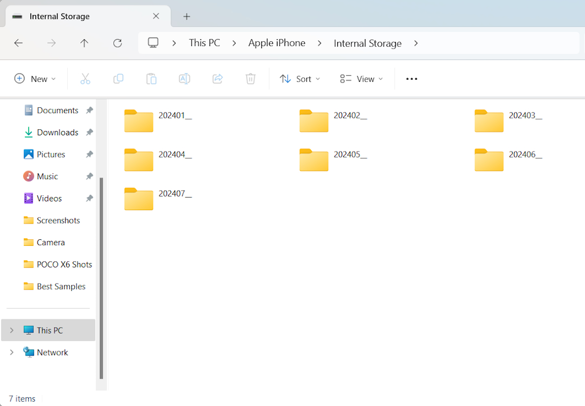585x406 pixels.
Task: Click the Copy icon in the toolbar
Action: (x=118, y=78)
